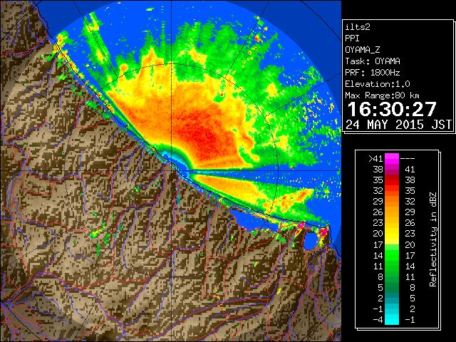Click the --- dashes beside the top swatch
456x342 pixels.
408,159
